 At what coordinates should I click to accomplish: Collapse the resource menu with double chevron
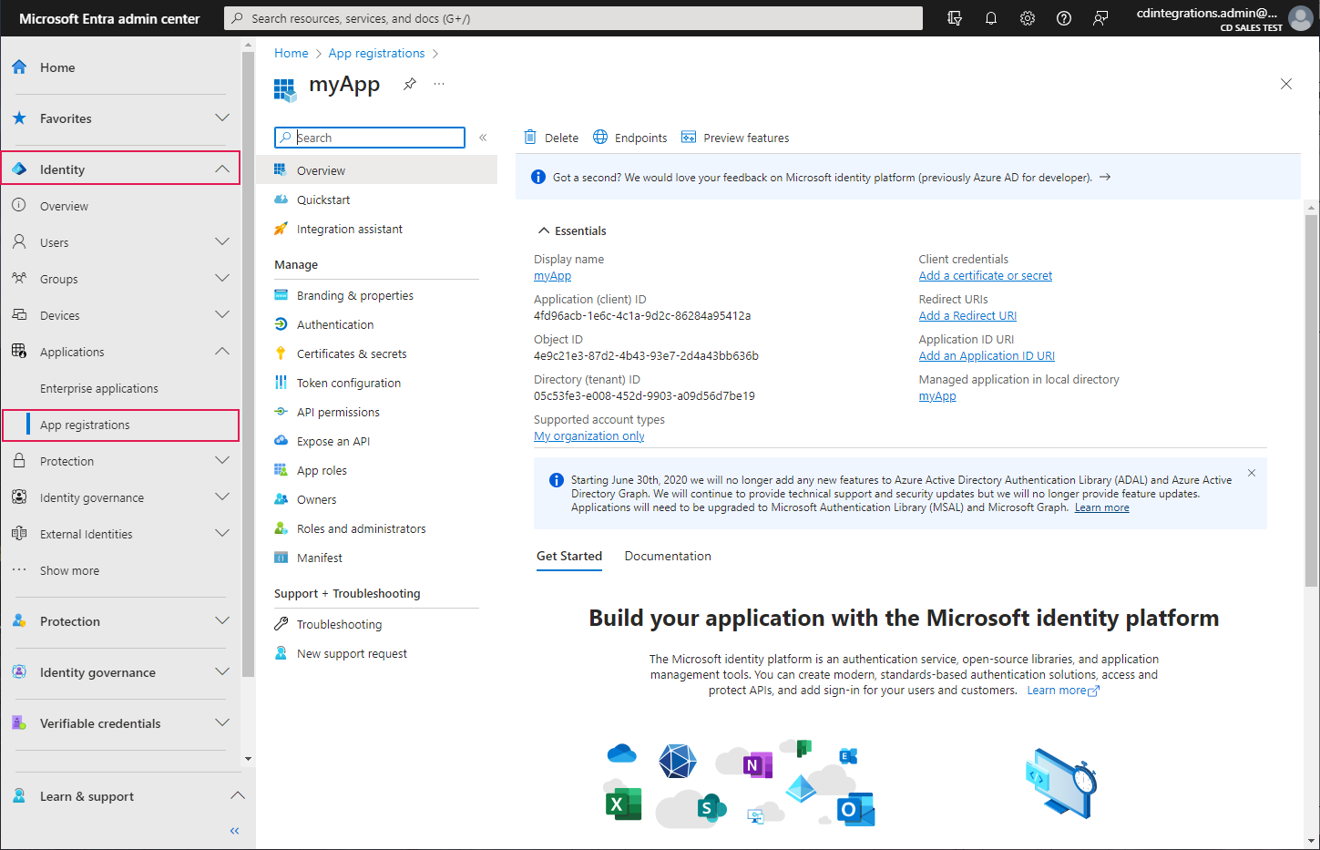coord(483,138)
